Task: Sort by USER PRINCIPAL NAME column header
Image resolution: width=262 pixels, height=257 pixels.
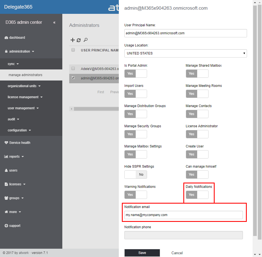Action: (x=100, y=50)
